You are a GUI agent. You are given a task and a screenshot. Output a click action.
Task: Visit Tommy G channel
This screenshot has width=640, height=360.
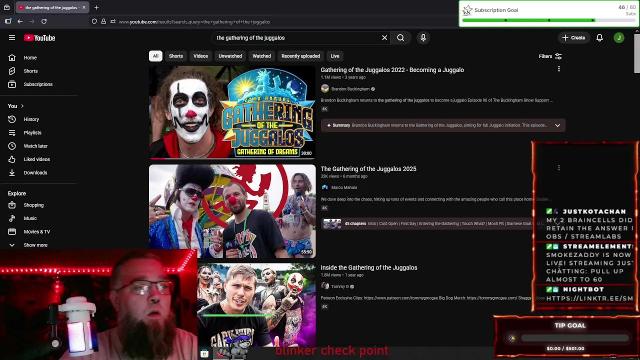[339, 286]
